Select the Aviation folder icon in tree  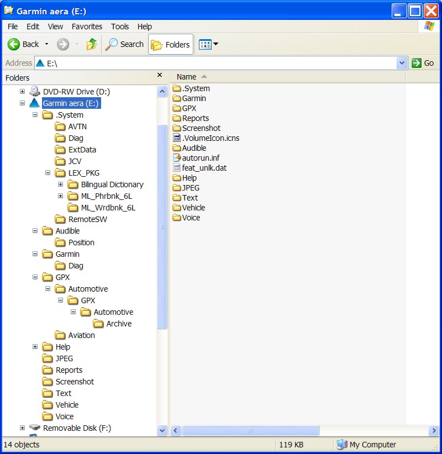(60, 335)
